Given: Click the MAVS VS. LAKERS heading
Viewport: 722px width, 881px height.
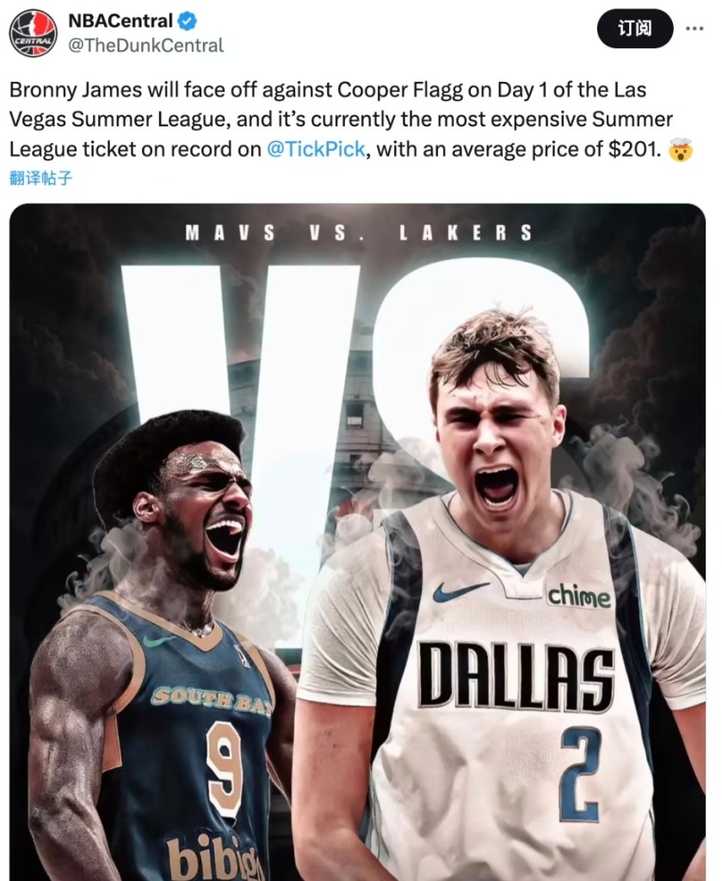Looking at the screenshot, I should coord(359,232).
